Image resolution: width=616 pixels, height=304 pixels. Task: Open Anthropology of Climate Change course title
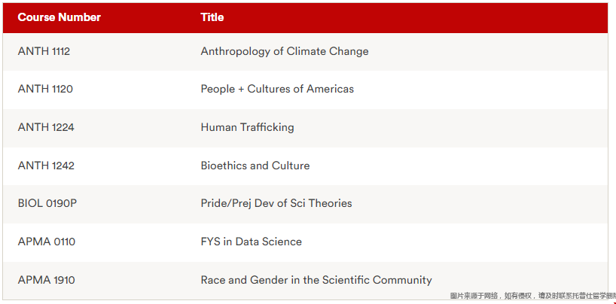pyautogui.click(x=285, y=51)
